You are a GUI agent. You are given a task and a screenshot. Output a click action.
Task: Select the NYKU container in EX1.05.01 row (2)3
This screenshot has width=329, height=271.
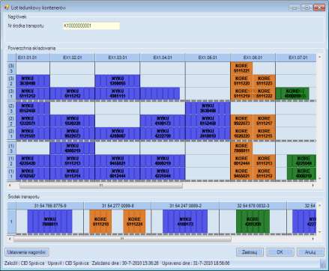[x=208, y=108]
